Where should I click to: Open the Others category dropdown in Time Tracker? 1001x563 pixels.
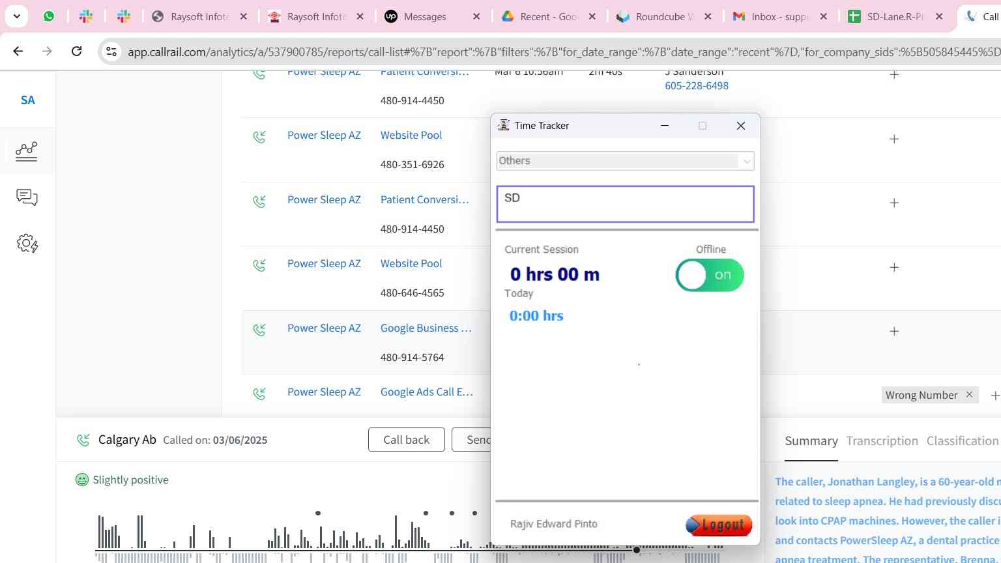click(625, 161)
